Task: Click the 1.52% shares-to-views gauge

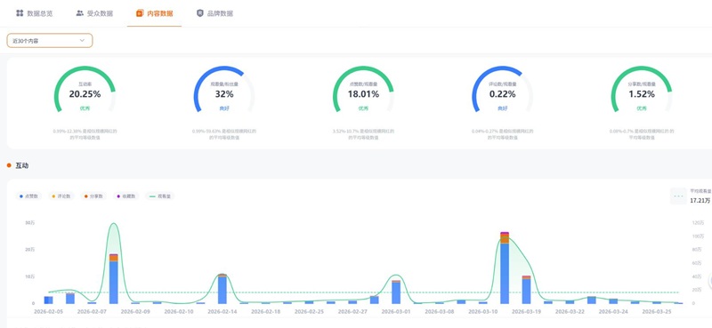Action: tap(641, 91)
